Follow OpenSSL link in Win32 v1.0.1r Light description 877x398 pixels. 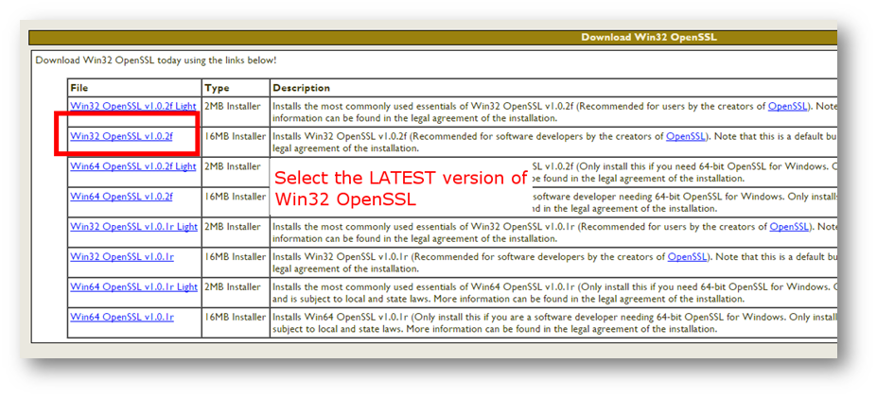[789, 227]
